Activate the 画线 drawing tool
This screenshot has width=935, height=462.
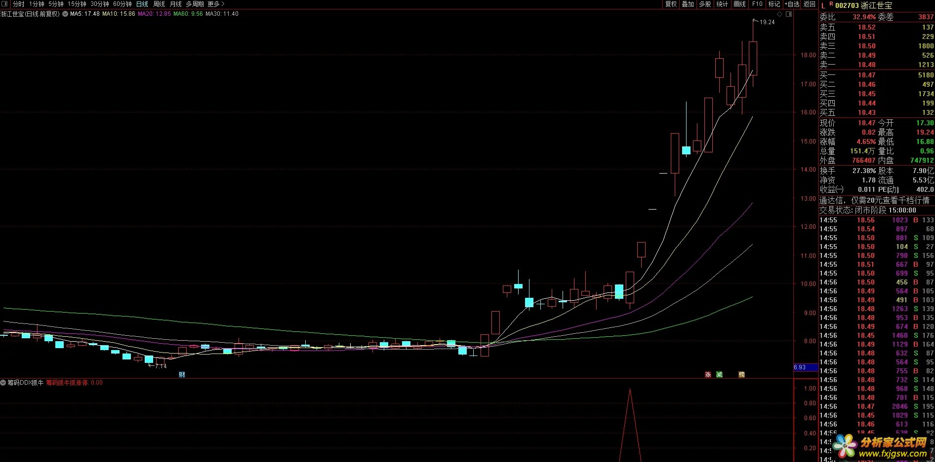[739, 4]
